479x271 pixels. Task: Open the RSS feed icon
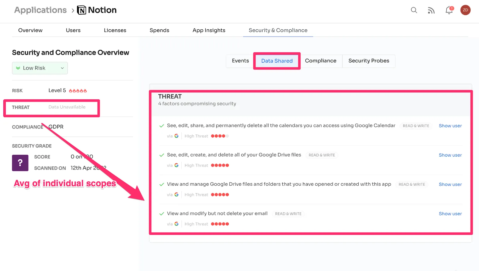pyautogui.click(x=431, y=10)
